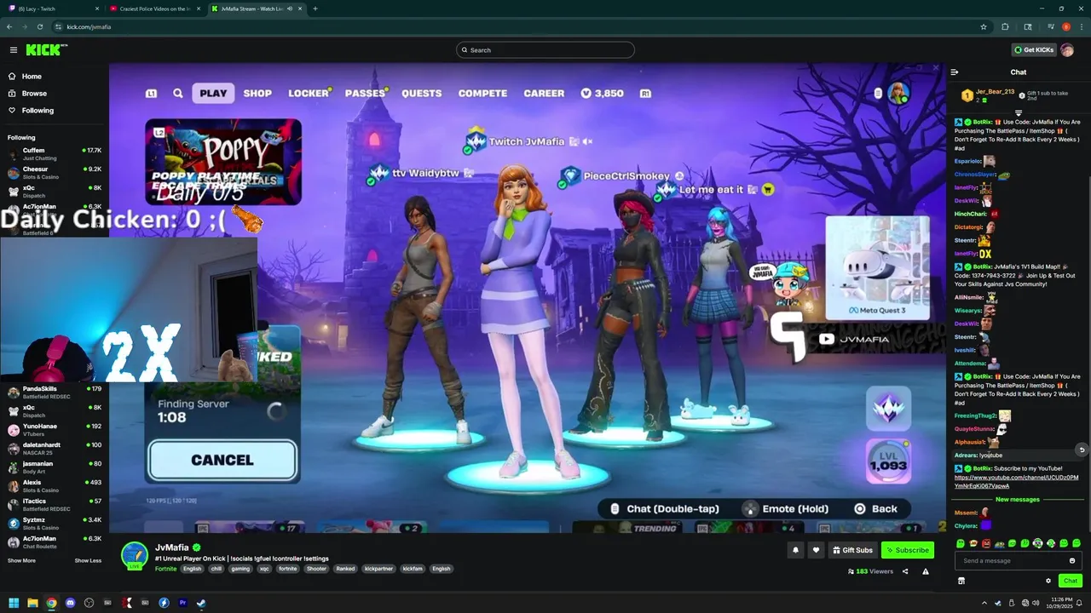Click Show More in Following list

pos(21,560)
